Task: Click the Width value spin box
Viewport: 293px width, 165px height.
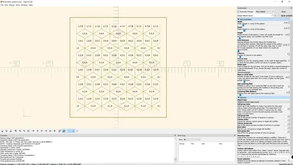Action: [286, 22]
